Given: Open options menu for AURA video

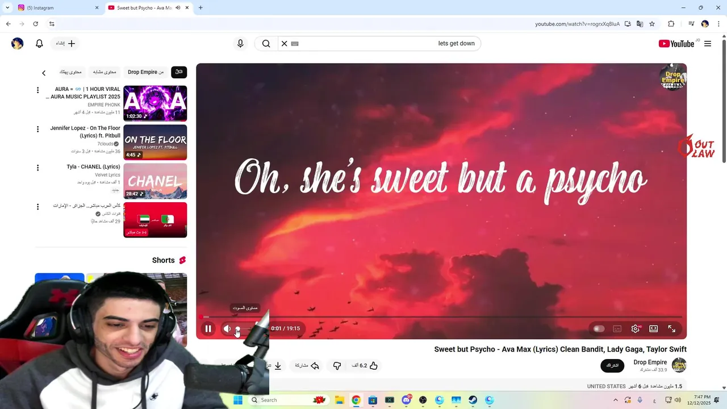Looking at the screenshot, I should 38,90.
